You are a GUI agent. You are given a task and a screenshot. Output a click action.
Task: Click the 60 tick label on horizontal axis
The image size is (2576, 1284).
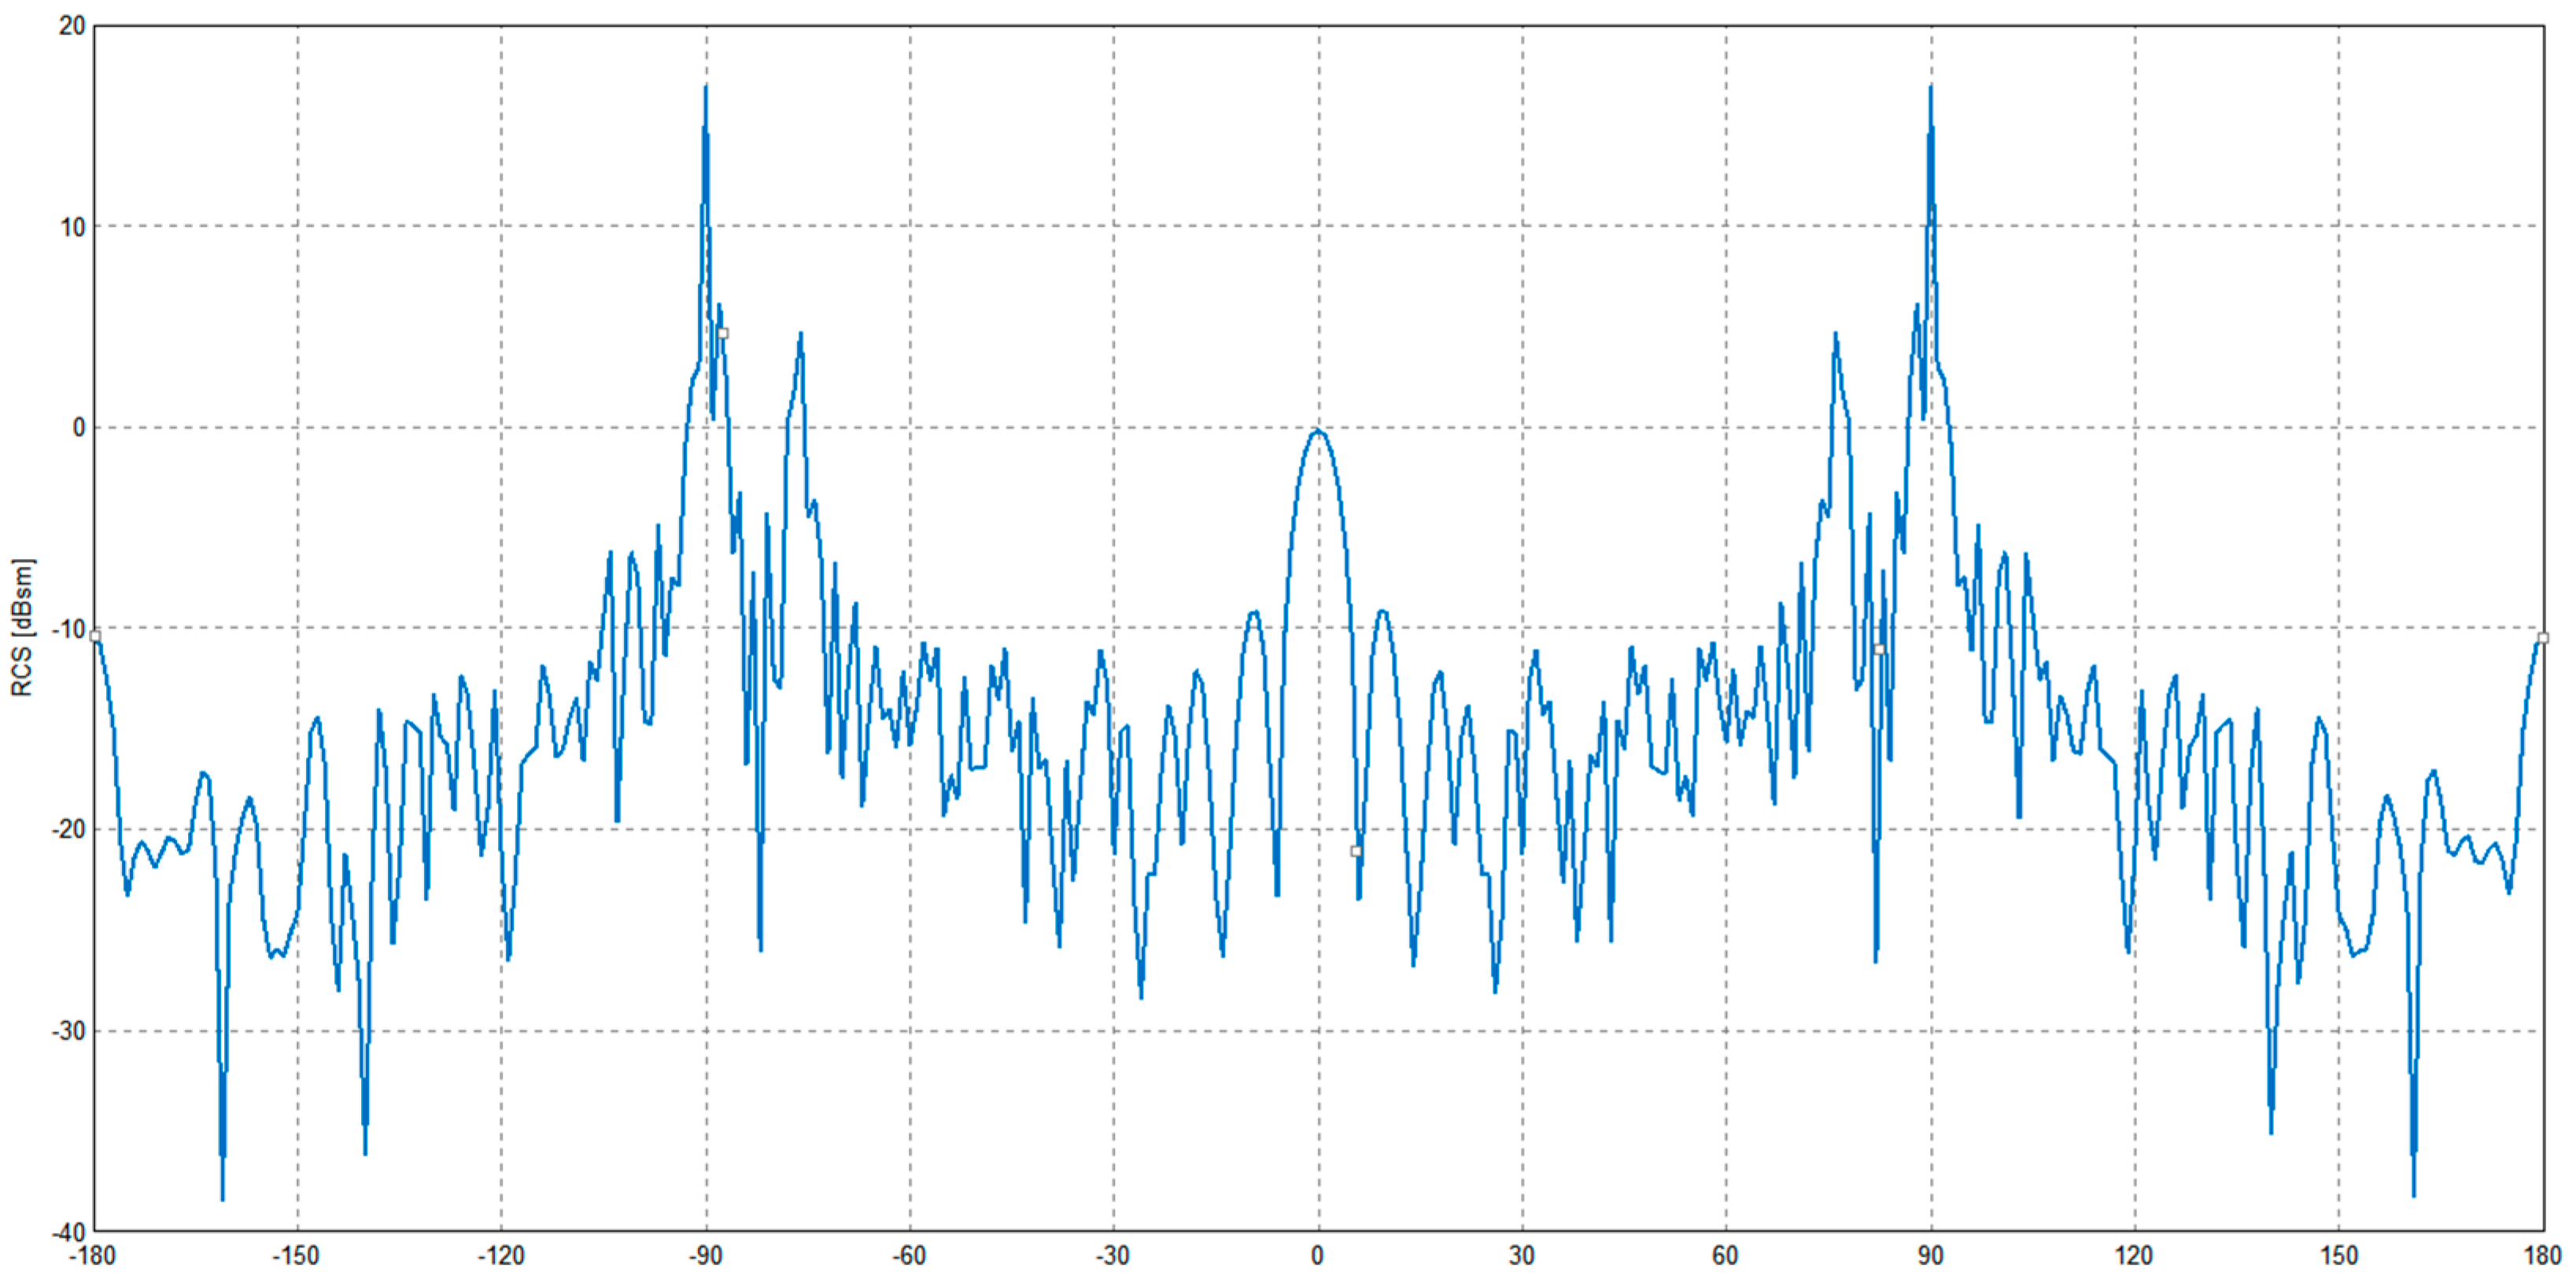tap(1725, 1256)
